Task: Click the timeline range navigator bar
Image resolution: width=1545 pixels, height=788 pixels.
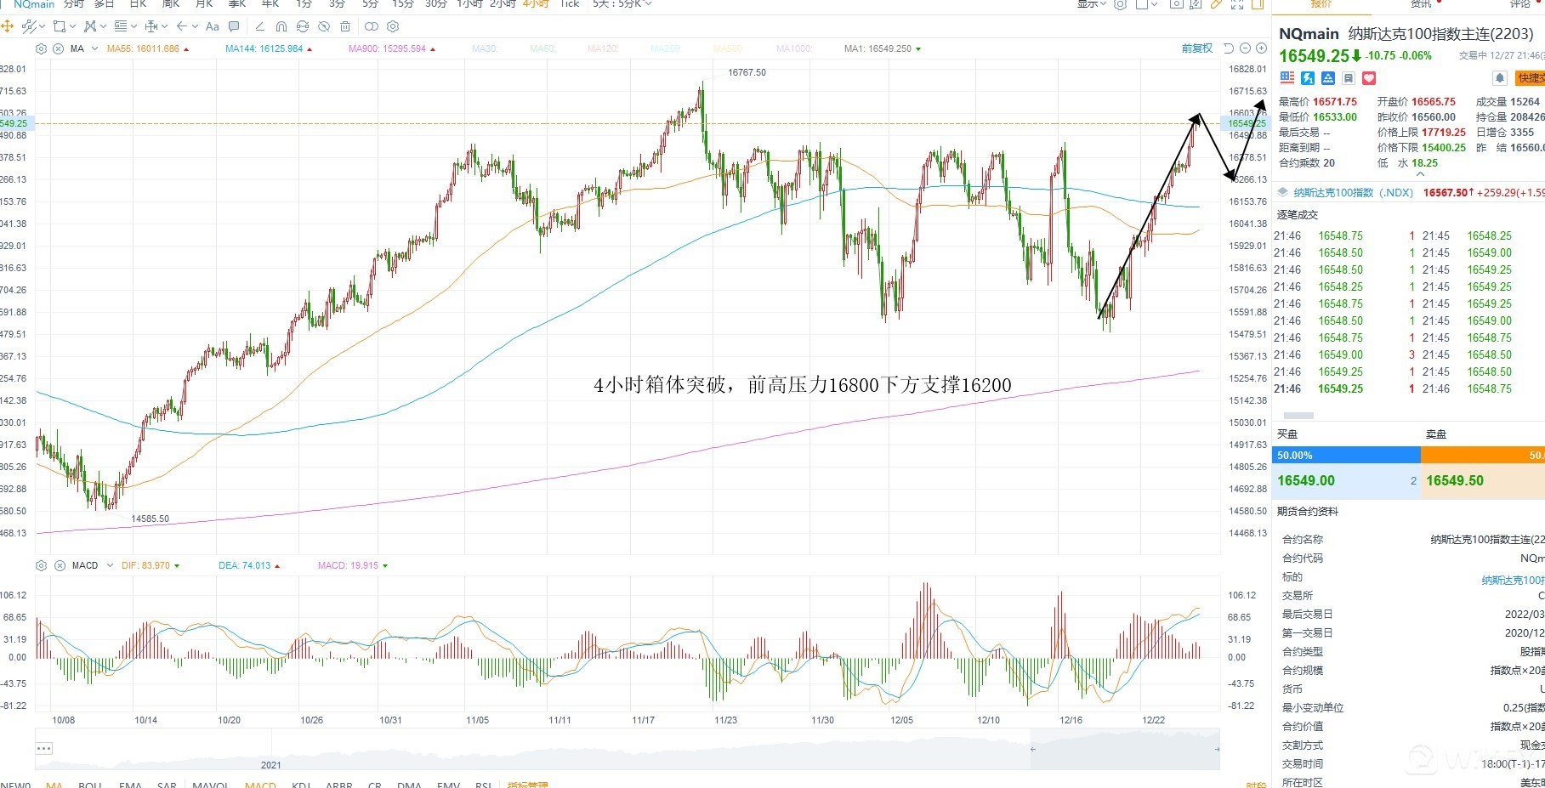Action: tap(627, 749)
